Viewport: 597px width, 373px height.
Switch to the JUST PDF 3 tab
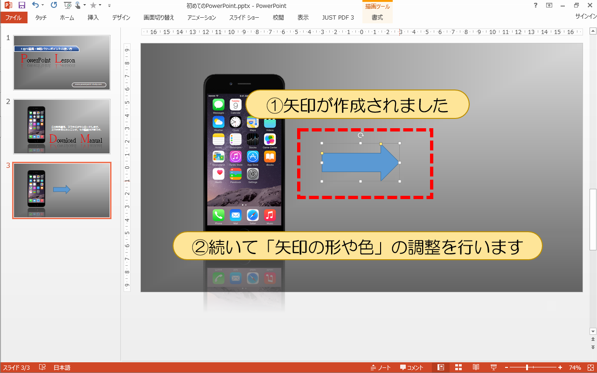tap(338, 18)
